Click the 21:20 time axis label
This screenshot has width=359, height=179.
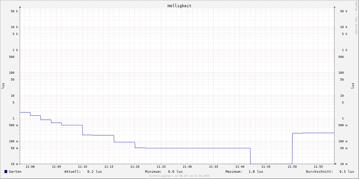(x=135, y=167)
